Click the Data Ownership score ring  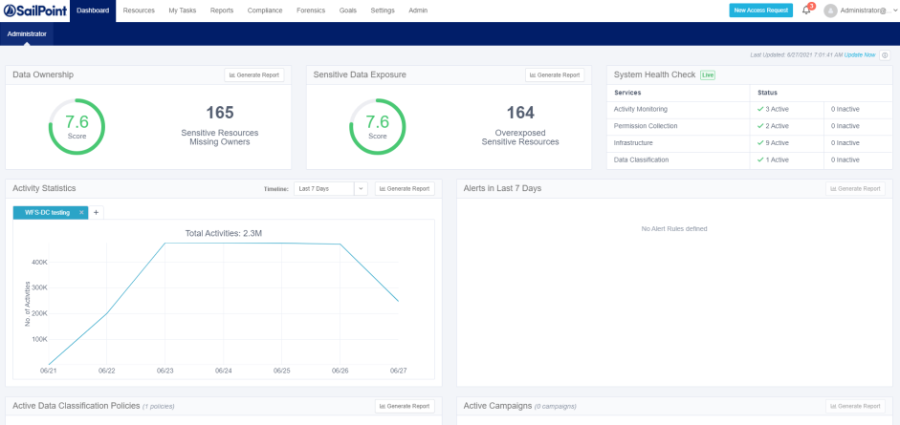pos(77,127)
